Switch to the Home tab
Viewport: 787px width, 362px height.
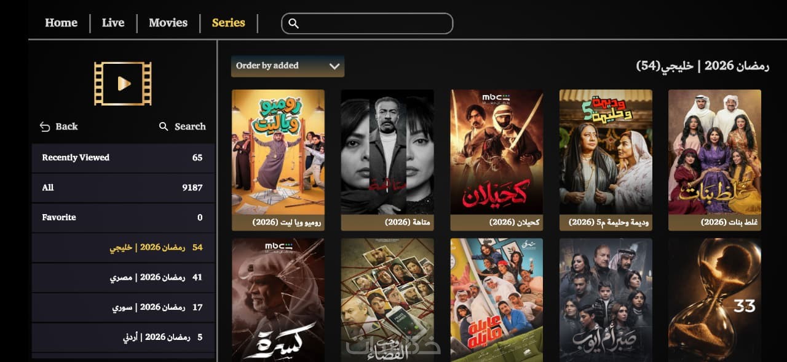pos(61,23)
